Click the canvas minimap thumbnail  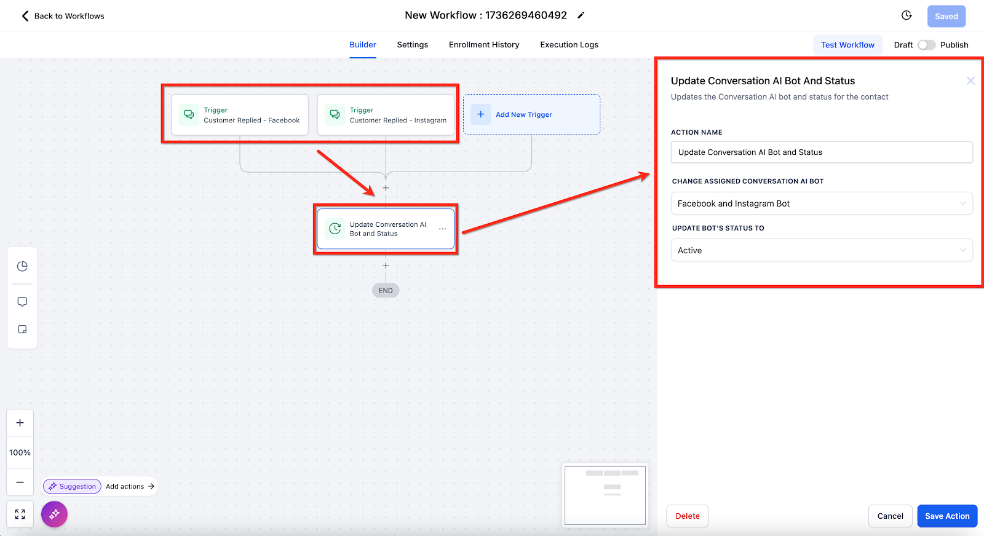coord(605,495)
